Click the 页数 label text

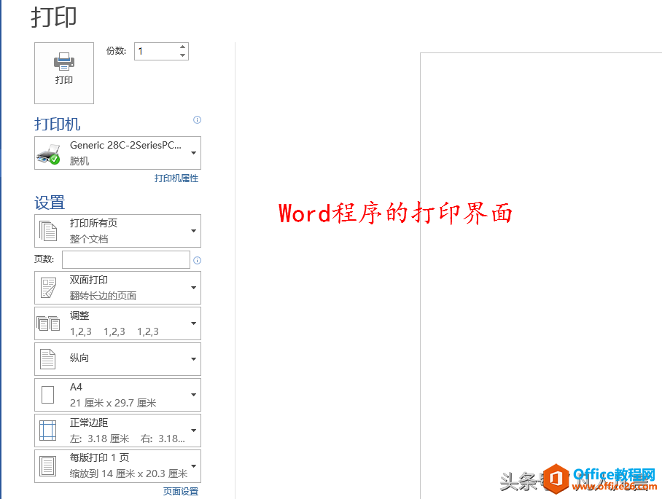coord(44,259)
